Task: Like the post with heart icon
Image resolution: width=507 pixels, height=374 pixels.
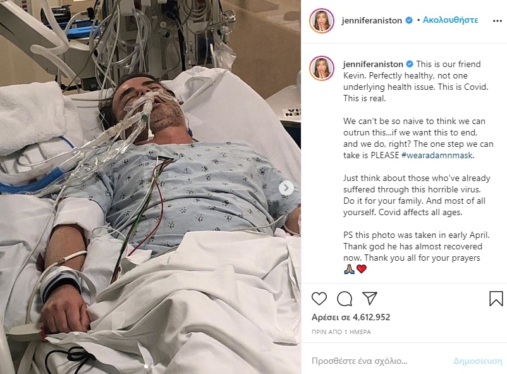Action: point(319,298)
